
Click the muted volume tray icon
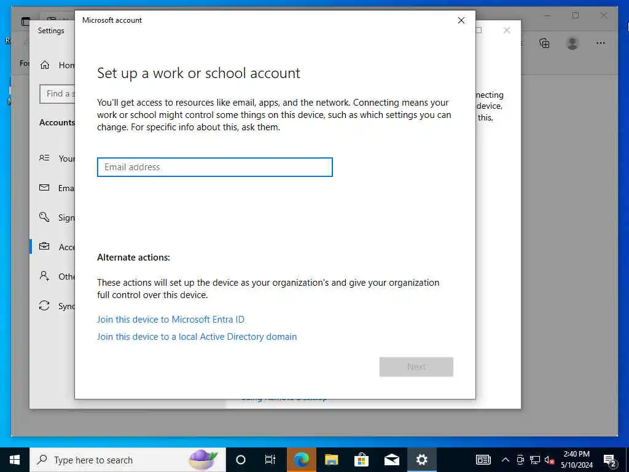[x=549, y=460]
